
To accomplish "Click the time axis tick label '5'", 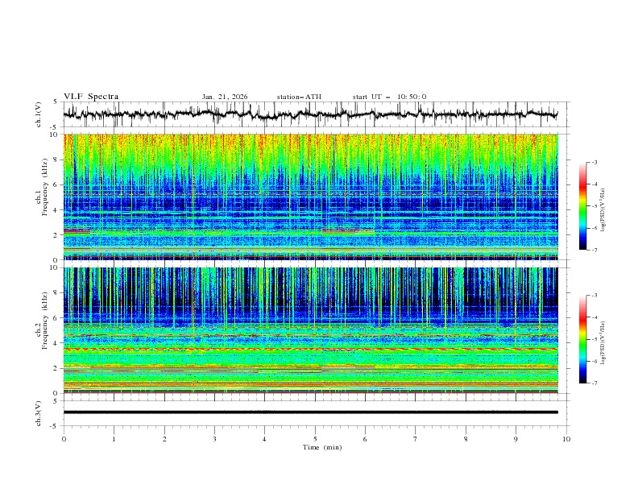I will 315,439.
